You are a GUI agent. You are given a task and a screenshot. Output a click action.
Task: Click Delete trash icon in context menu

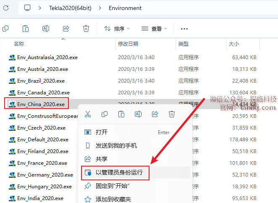pyautogui.click(x=172, y=114)
